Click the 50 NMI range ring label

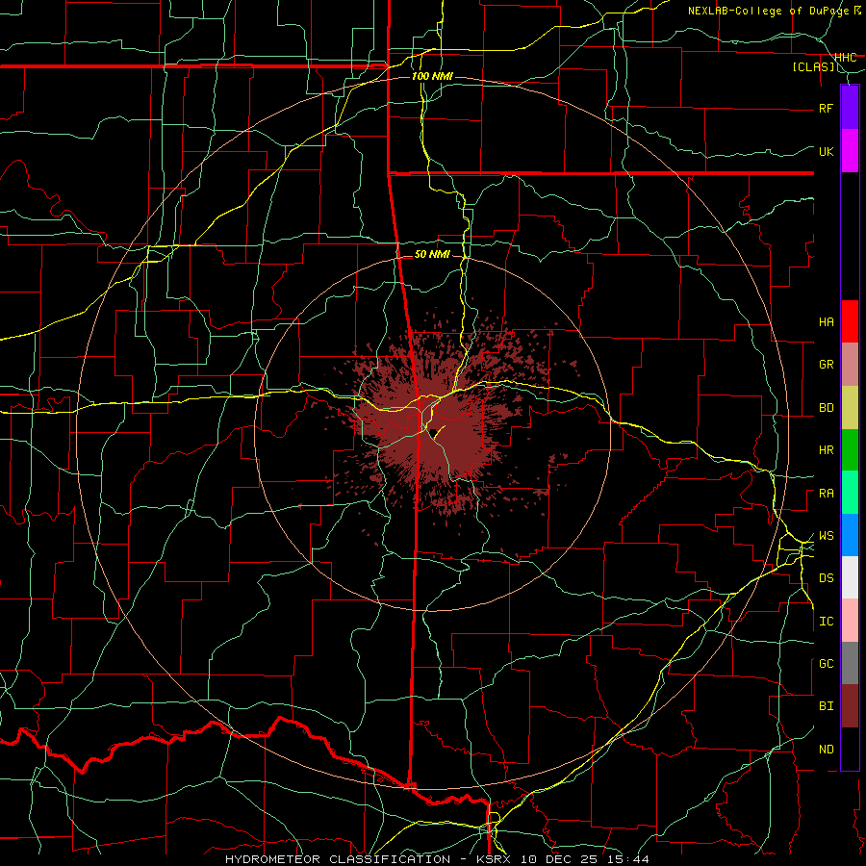[432, 254]
